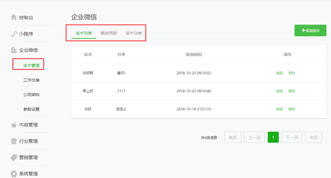The image size is (331, 178).
Task: Click the 上一页 pagination button
Action: click(254, 137)
